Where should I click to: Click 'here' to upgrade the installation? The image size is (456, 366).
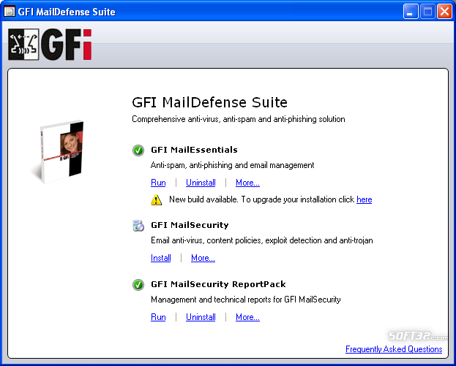[364, 199]
